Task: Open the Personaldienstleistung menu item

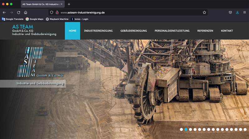Action: [x=172, y=31]
